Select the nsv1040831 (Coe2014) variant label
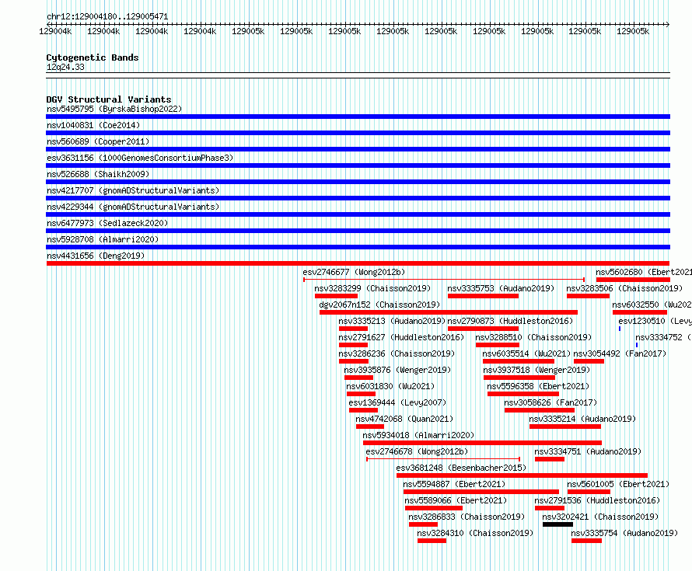This screenshot has height=571, width=692. 93,125
